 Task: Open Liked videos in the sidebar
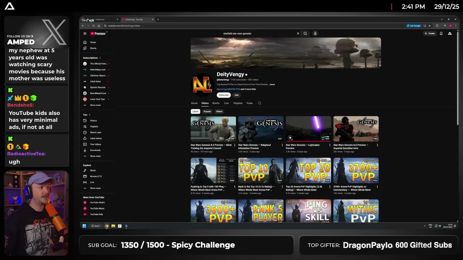coord(93,138)
